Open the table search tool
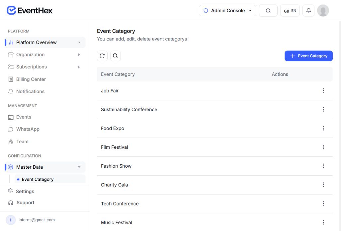Image resolution: width=341 pixels, height=231 pixels. click(116, 56)
